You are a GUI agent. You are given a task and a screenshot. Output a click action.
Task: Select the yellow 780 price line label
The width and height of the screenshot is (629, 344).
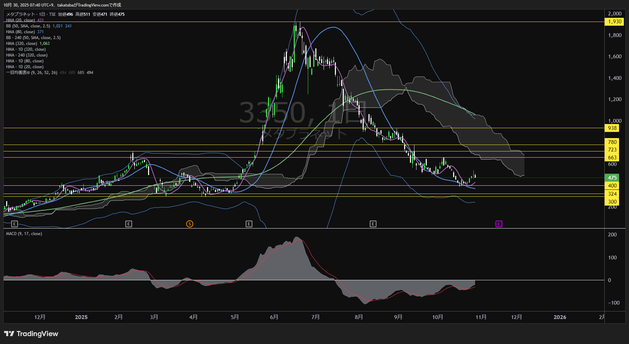[x=612, y=142]
